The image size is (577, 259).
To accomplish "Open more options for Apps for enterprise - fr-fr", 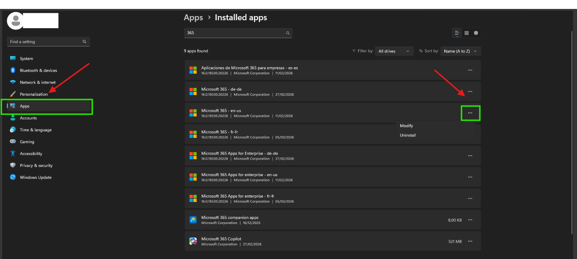I will [x=470, y=199].
